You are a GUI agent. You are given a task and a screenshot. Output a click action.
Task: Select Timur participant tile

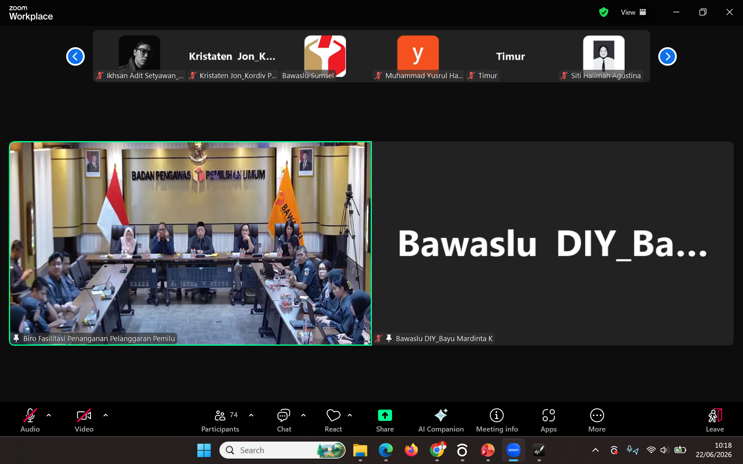coord(511,56)
